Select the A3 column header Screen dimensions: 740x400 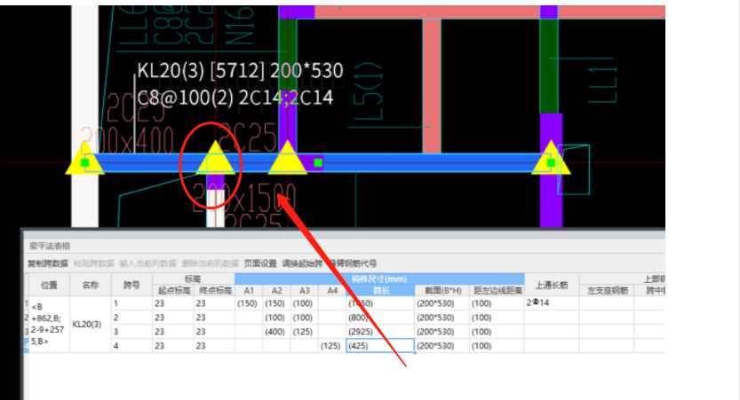(x=305, y=291)
